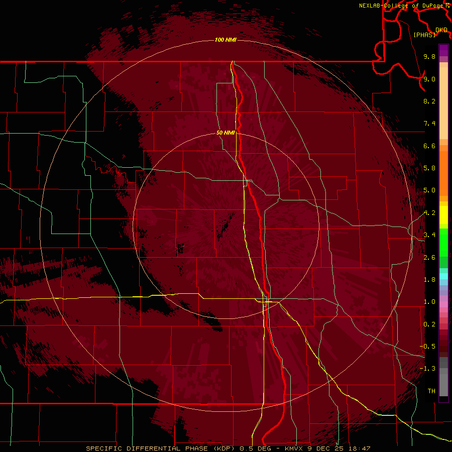452x452 pixels.
Task: Click the 7.4 scale label
Action: pyautogui.click(x=429, y=124)
